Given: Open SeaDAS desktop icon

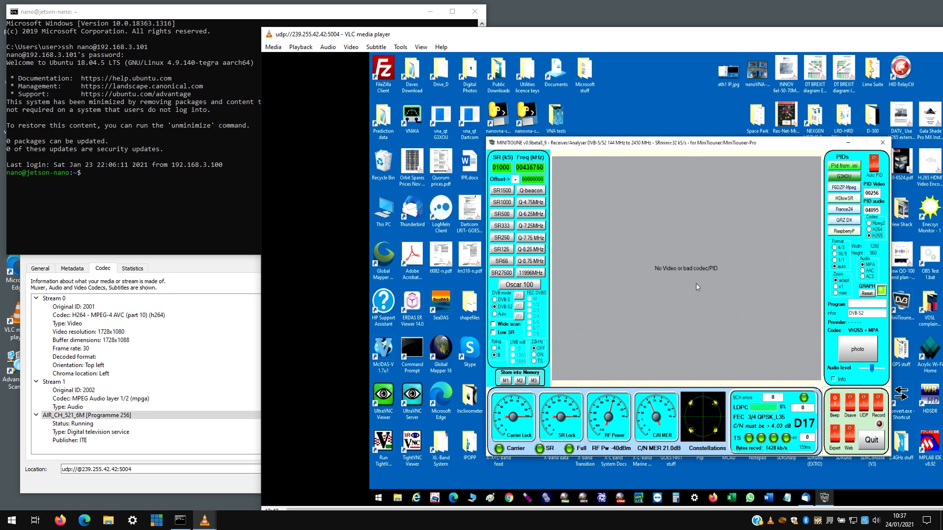Looking at the screenshot, I should 441,305.
